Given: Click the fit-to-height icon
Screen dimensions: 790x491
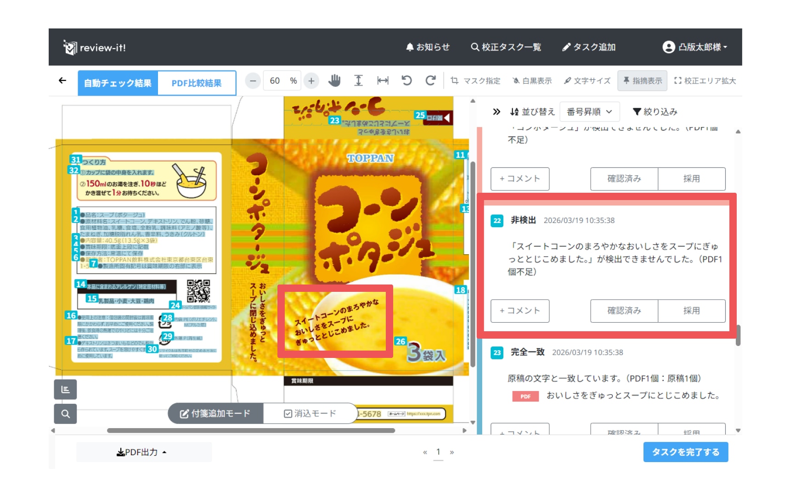Looking at the screenshot, I should 358,81.
